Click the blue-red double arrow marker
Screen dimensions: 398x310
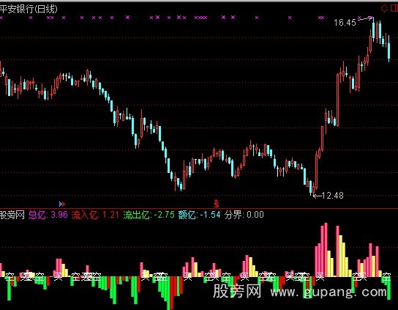tap(62, 204)
